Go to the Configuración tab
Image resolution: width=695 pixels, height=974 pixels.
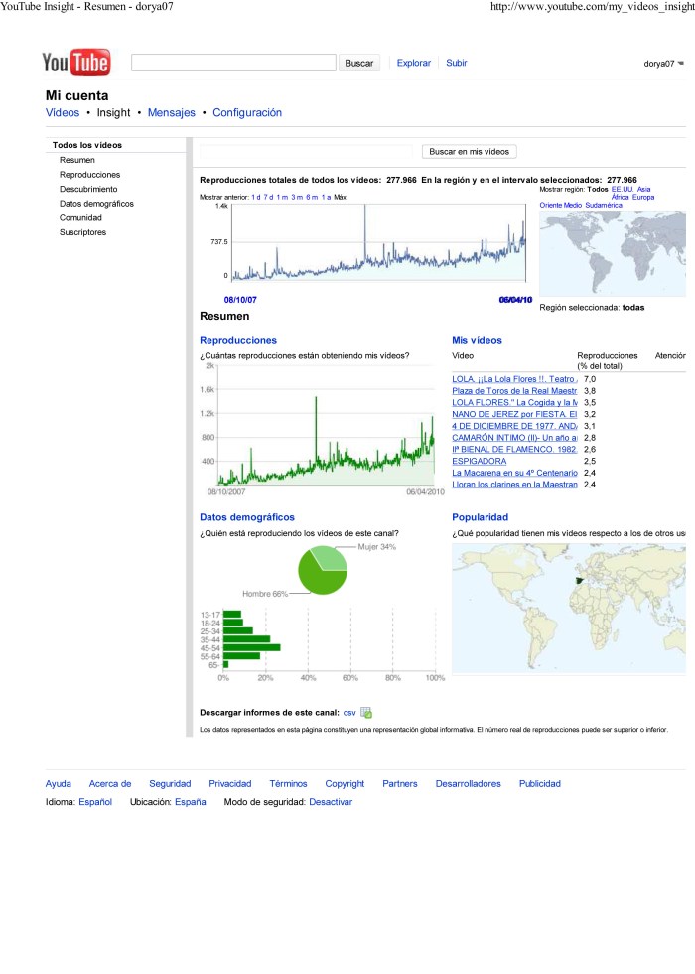[x=247, y=113]
